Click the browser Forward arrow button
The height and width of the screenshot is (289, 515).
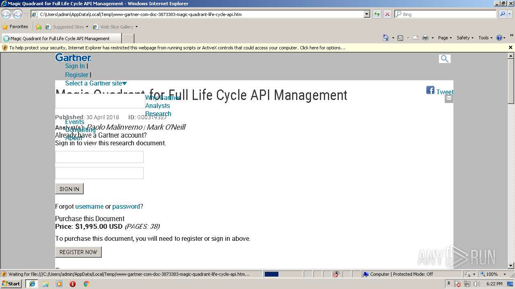pos(17,14)
